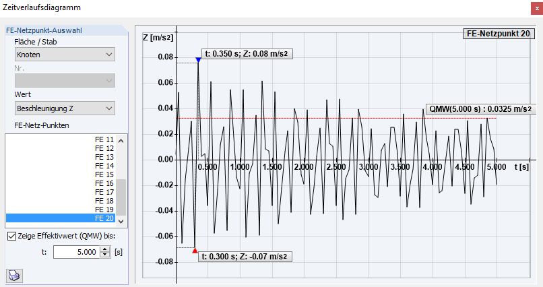Screen dimensions: 543x287
Task: Click the list scrollbar up arrow
Action: point(121,141)
